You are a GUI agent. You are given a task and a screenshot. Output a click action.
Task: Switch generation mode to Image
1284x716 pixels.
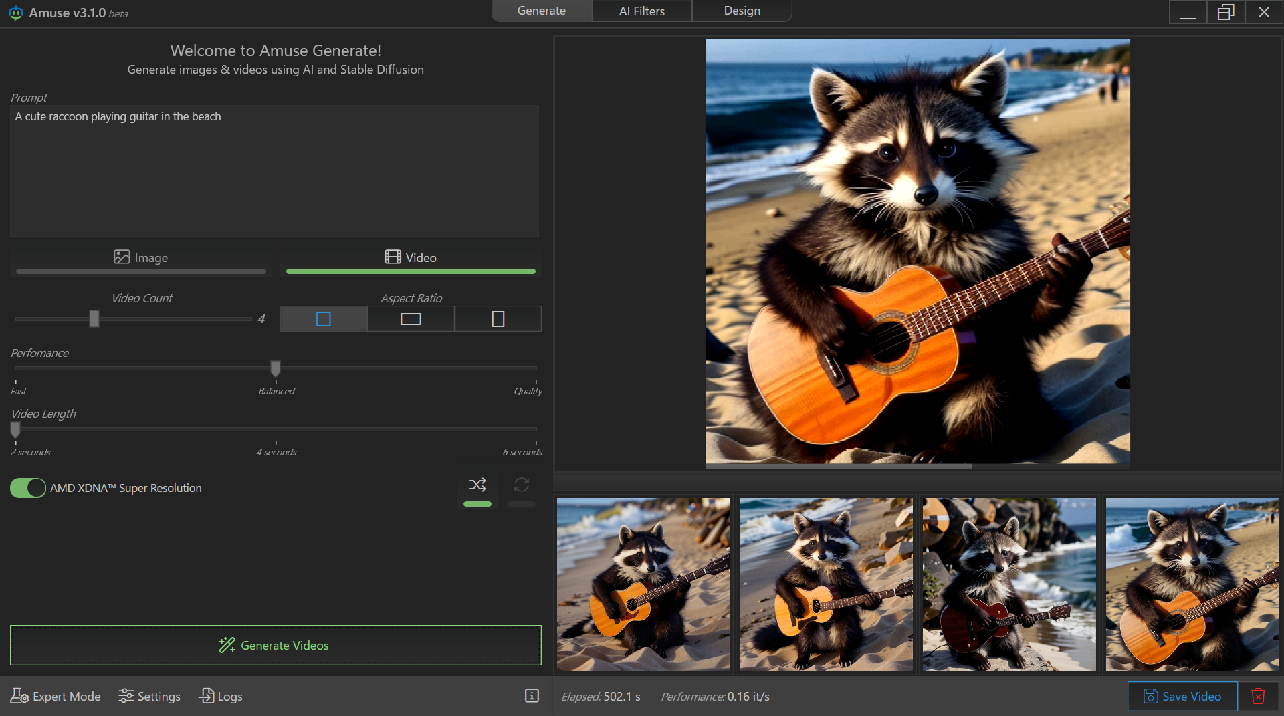point(140,257)
